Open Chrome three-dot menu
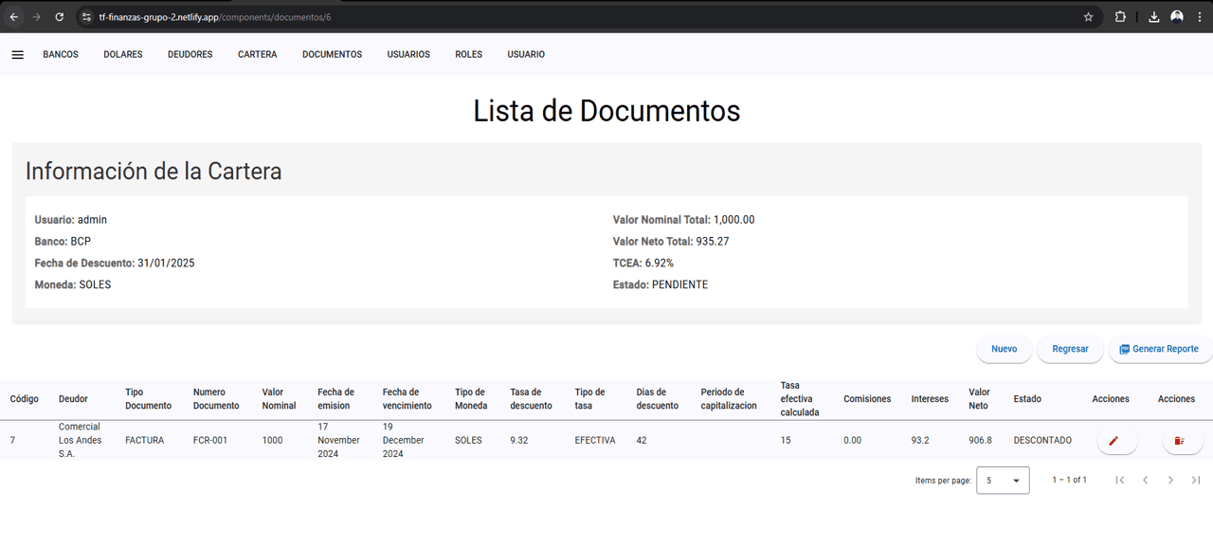Viewport: 1213px width, 547px height. coord(1200,17)
